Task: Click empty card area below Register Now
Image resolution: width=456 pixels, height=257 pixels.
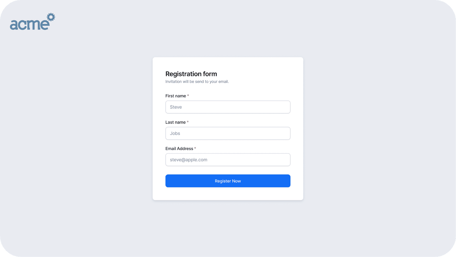Action: pos(228,194)
